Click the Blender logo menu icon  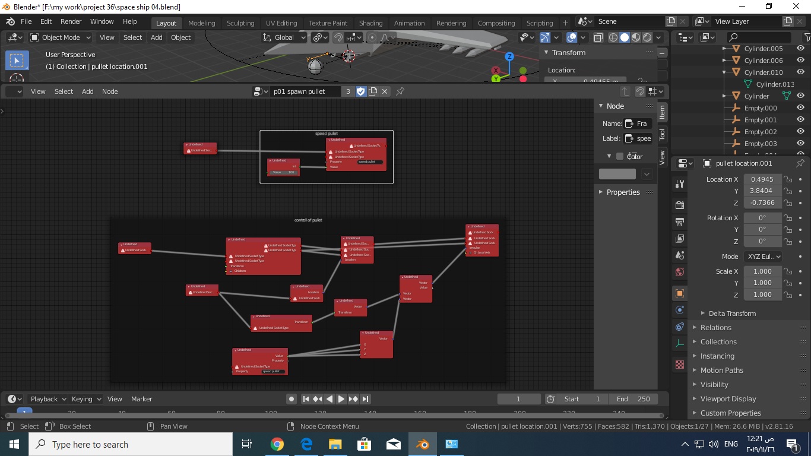tap(10, 21)
